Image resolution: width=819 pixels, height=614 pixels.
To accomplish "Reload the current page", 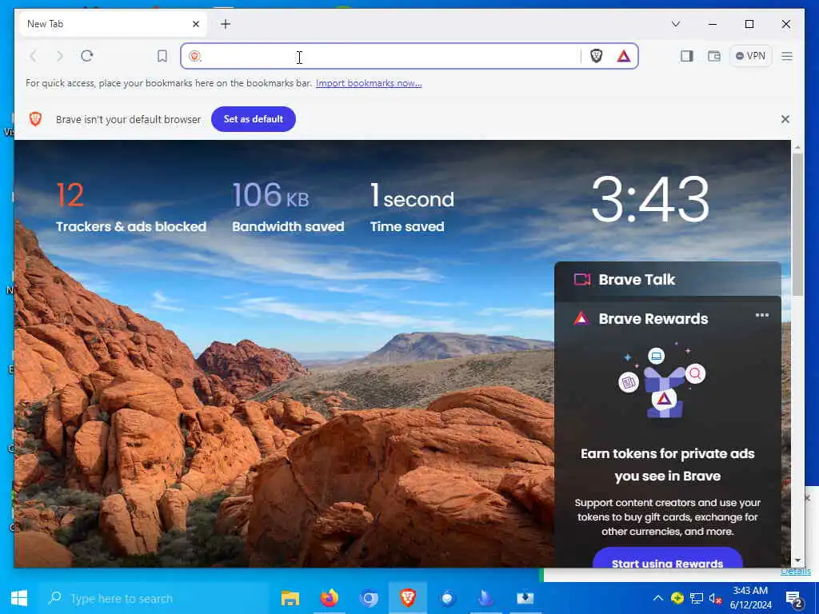I will [87, 56].
